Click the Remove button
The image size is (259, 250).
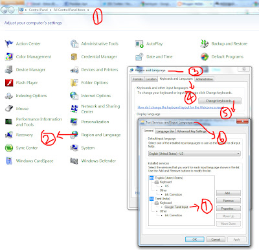(x=229, y=201)
